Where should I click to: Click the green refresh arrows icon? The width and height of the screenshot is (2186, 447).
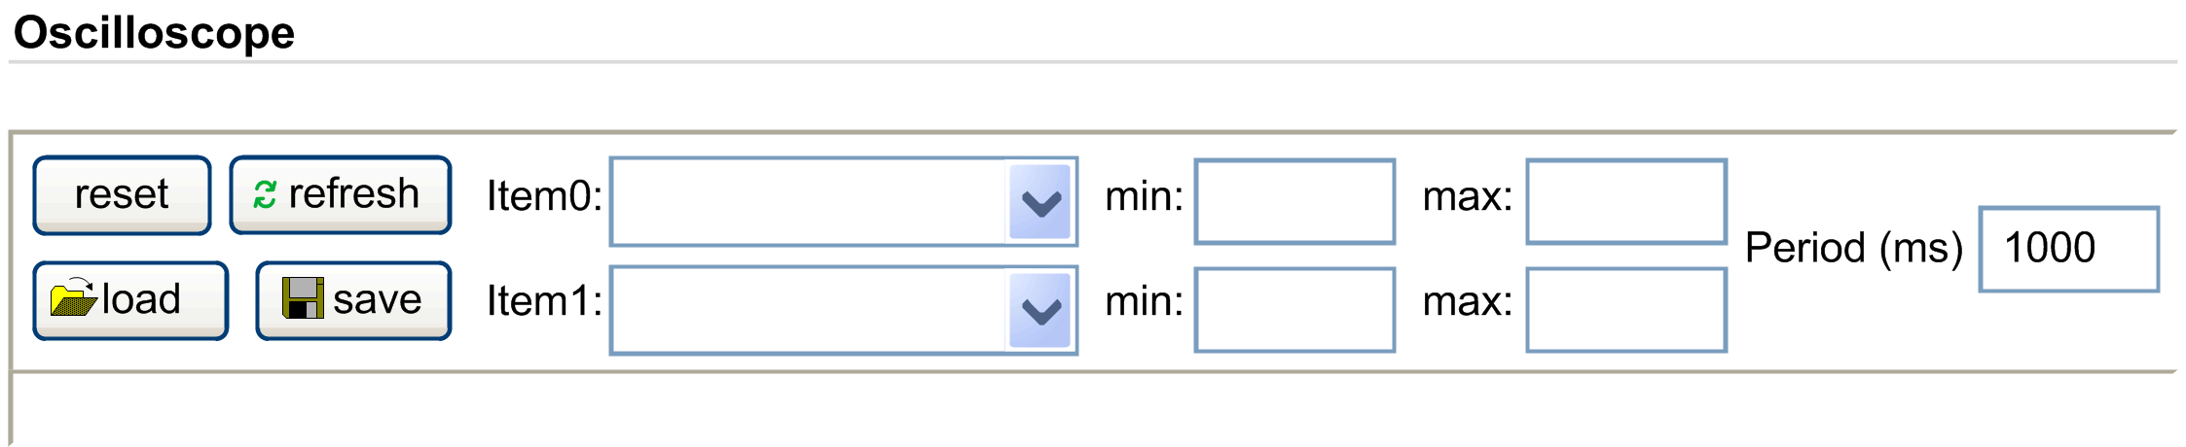[265, 194]
